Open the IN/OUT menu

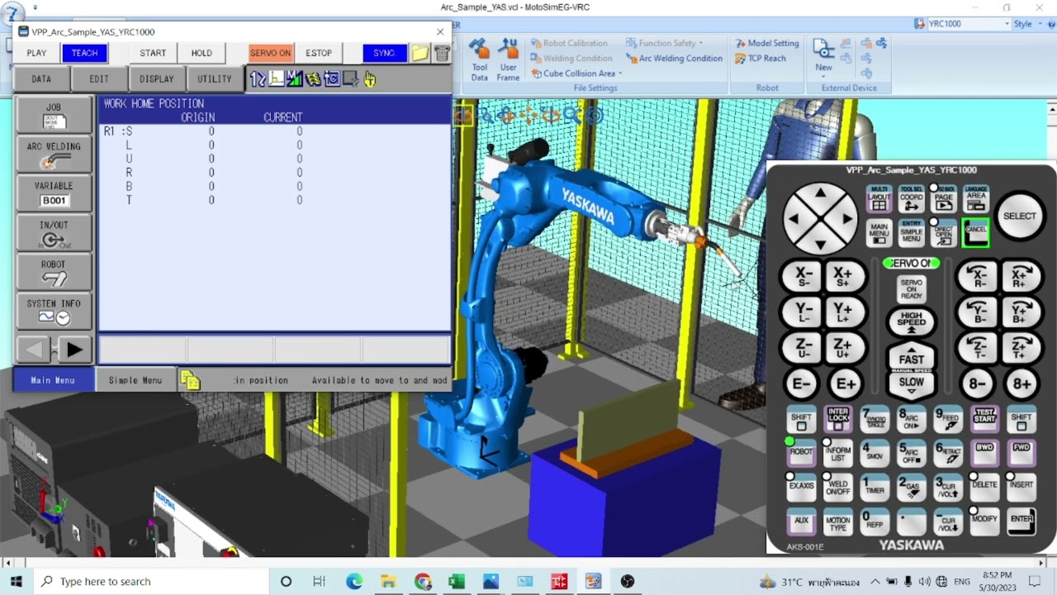(54, 233)
